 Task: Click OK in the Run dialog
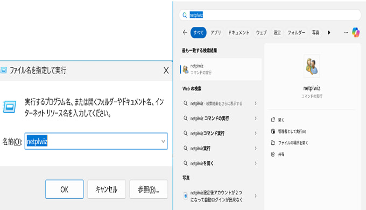pyautogui.click(x=65, y=189)
